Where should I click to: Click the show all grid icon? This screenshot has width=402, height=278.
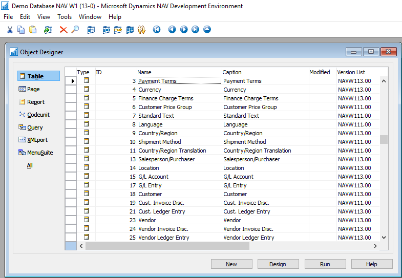(x=130, y=30)
